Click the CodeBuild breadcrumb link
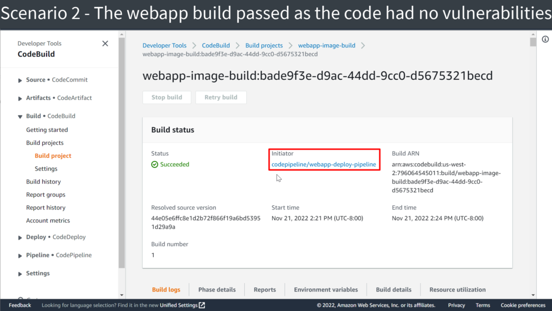Viewport: 552px width, 311px height. pyautogui.click(x=216, y=45)
